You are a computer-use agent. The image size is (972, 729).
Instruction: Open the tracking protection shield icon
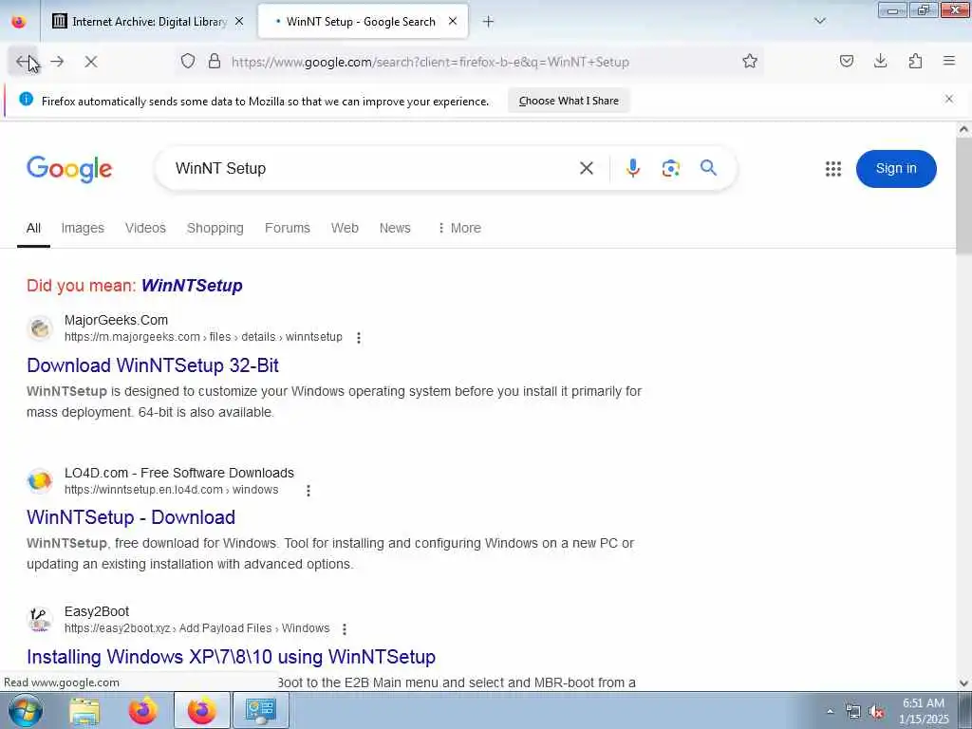coord(188,61)
